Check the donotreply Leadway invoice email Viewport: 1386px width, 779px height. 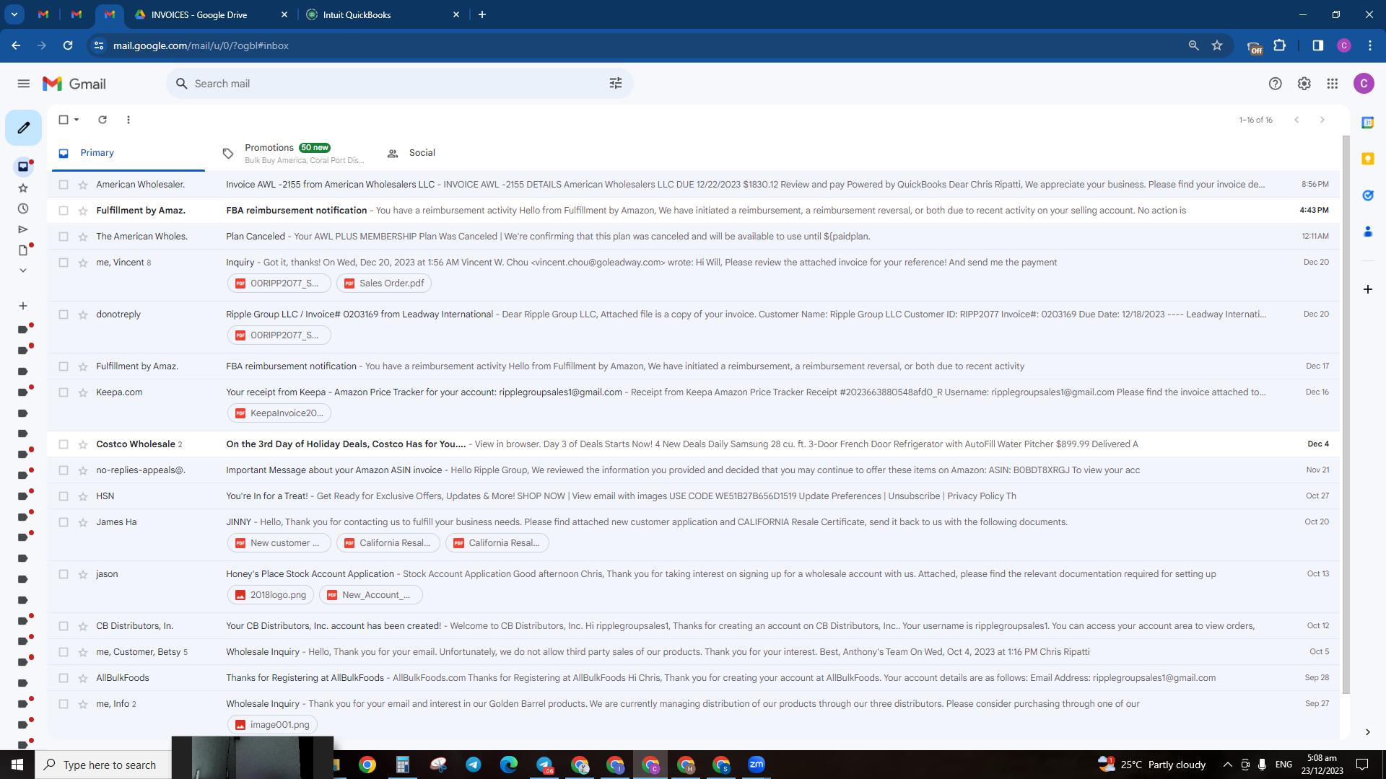[x=64, y=314]
